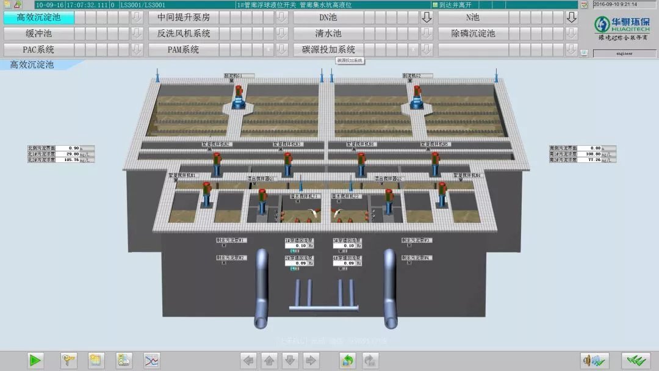
Task: Select the scraper machine #1 red motor
Action: [x=239, y=96]
